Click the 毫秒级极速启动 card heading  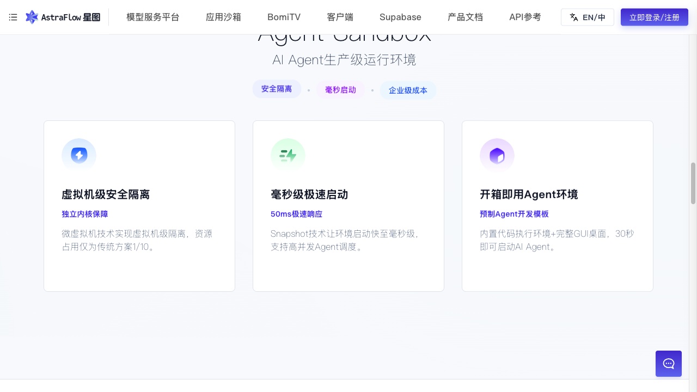(x=309, y=194)
